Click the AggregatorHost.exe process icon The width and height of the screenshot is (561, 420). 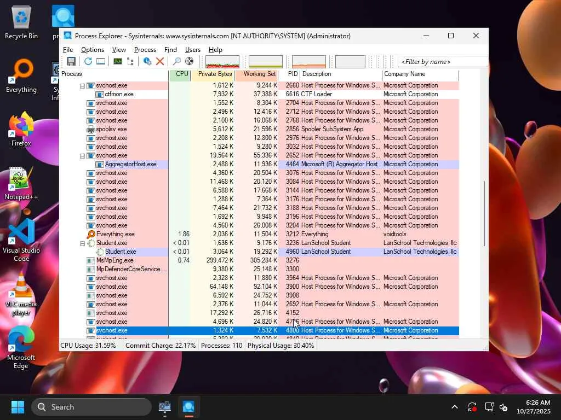pyautogui.click(x=100, y=164)
